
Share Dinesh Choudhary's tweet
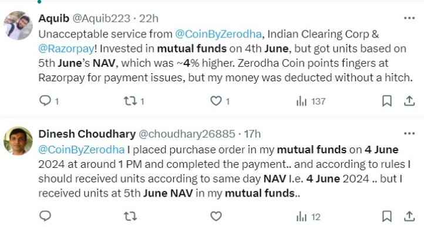click(x=409, y=216)
